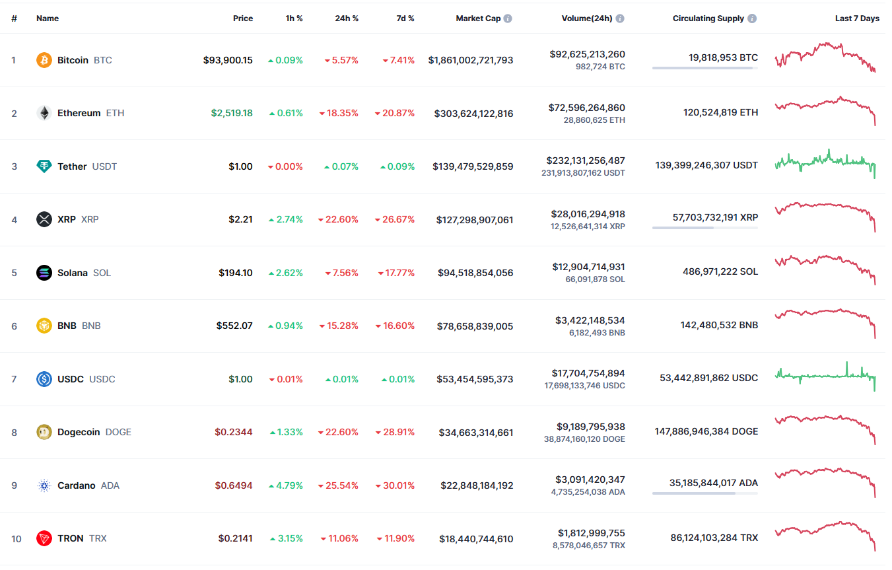Click Solana's 24h volume $12,904,714,931
The width and height of the screenshot is (892, 570).
(x=589, y=267)
